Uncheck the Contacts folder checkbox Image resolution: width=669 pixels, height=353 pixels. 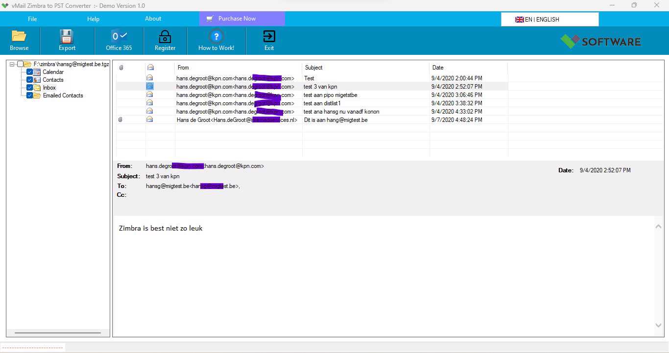click(x=30, y=80)
